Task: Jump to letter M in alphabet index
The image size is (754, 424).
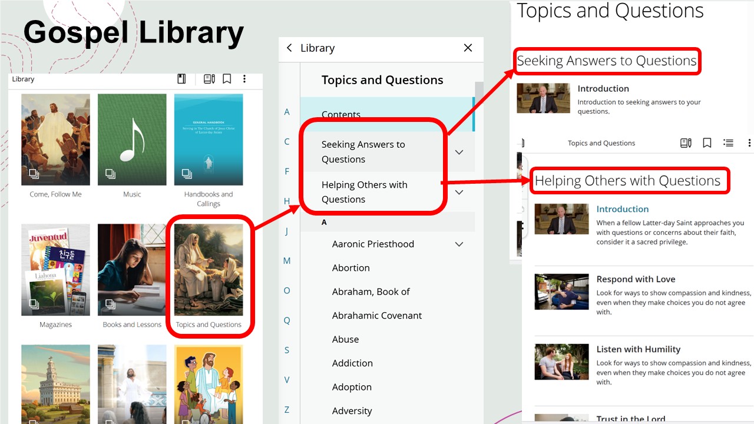Action: click(x=287, y=261)
